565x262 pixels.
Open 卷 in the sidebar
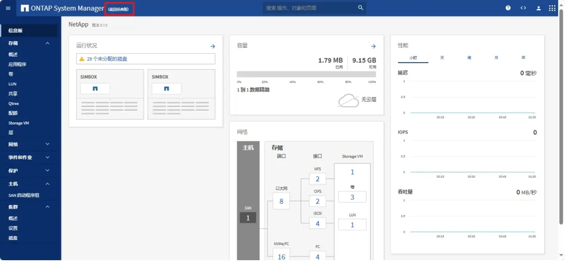point(11,74)
